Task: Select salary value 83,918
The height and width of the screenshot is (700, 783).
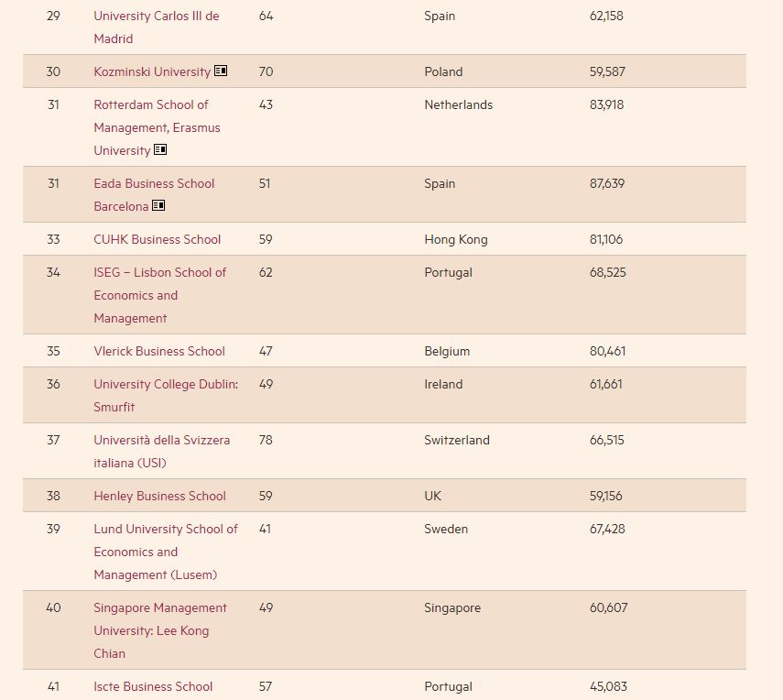Action: 607,105
